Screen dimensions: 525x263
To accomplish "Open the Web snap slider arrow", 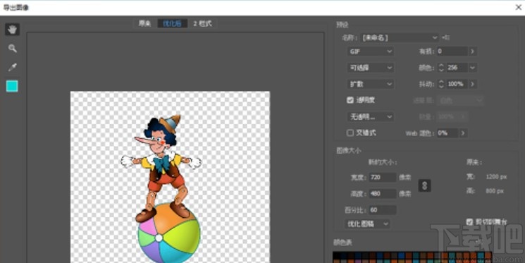I will coord(463,133).
